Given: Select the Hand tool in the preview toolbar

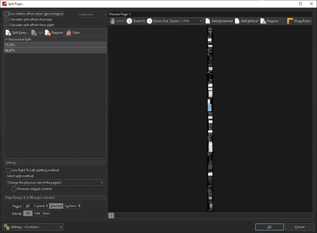Looking at the screenshot, I should click(x=117, y=21).
